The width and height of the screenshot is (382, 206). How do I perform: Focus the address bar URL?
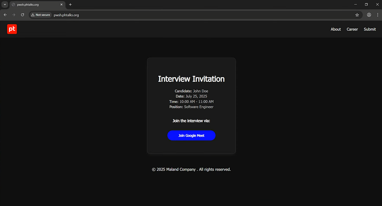66,15
